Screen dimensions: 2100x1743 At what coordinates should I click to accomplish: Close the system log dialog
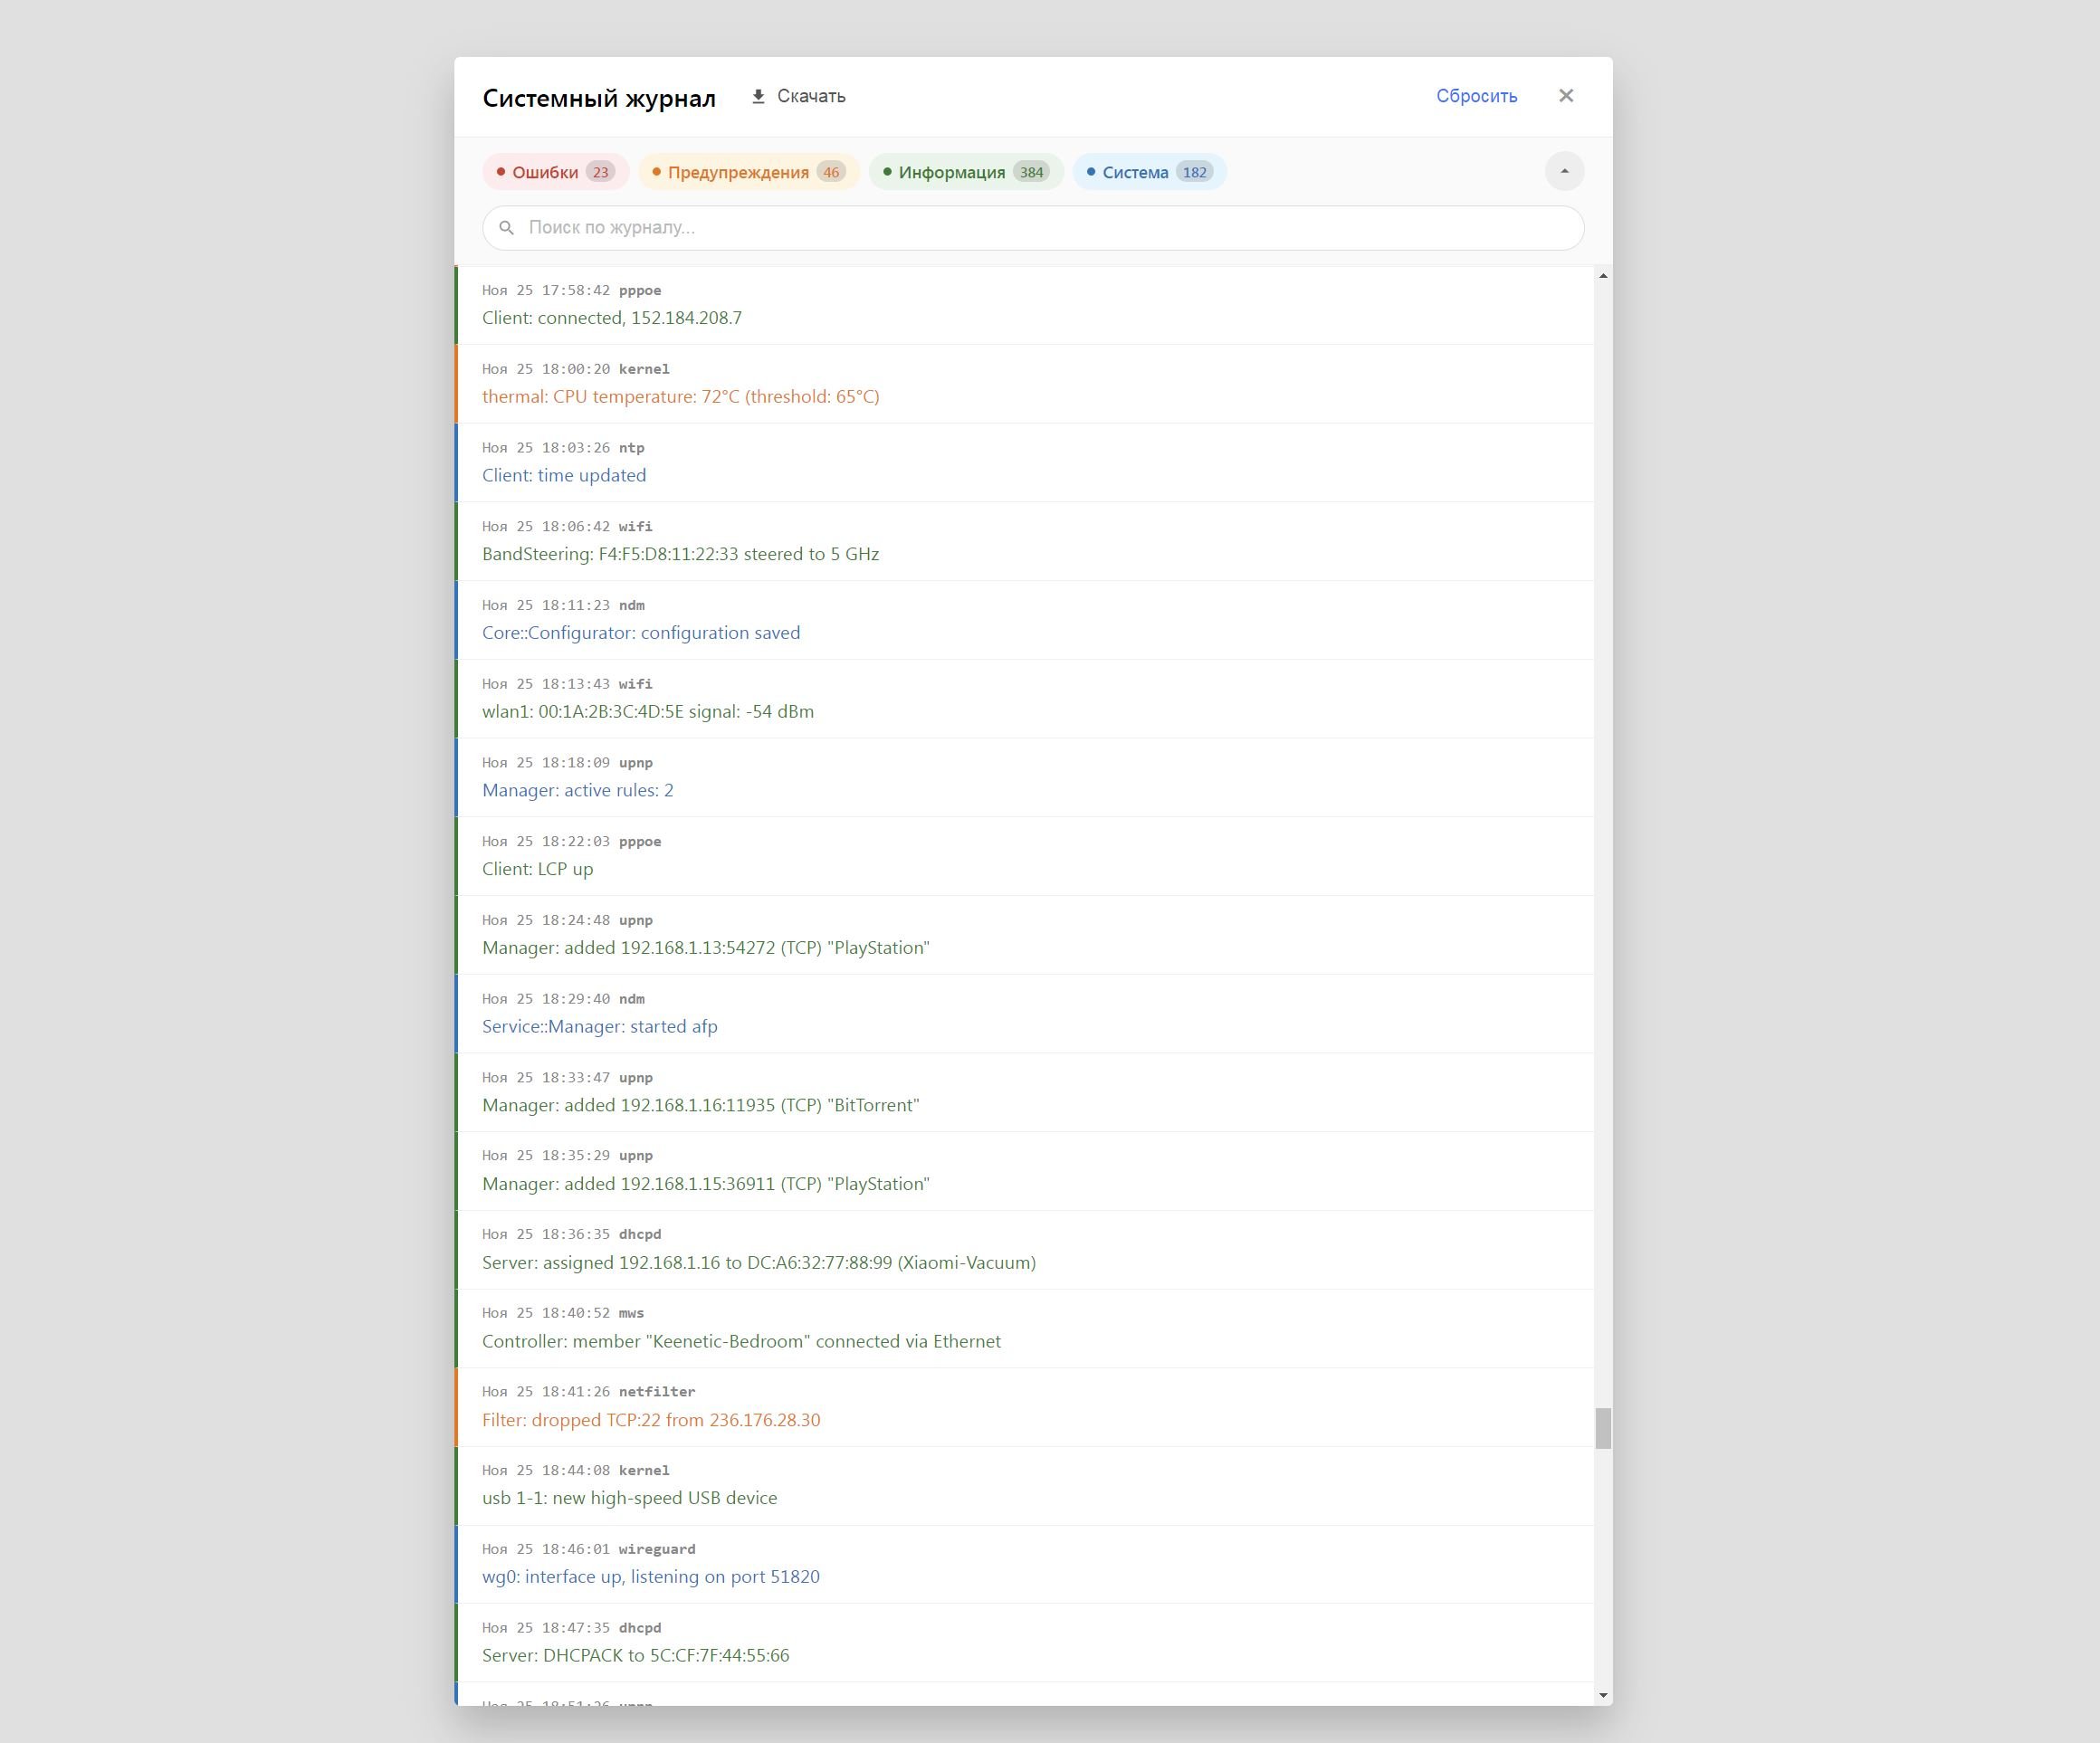point(1566,96)
